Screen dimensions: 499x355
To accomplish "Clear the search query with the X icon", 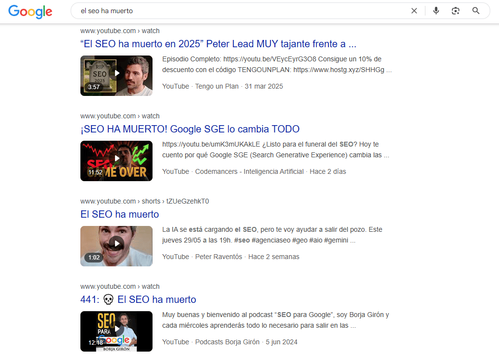I will click(x=414, y=11).
